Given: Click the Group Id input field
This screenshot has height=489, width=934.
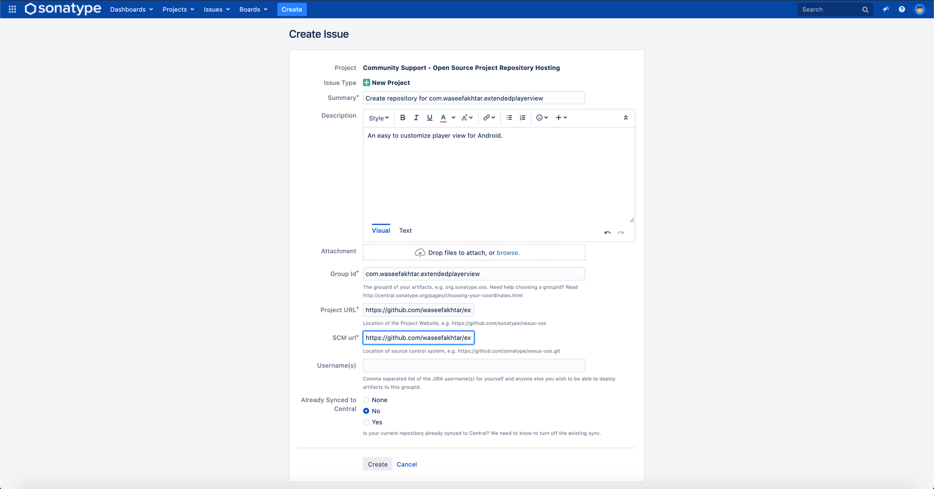Looking at the screenshot, I should (474, 274).
